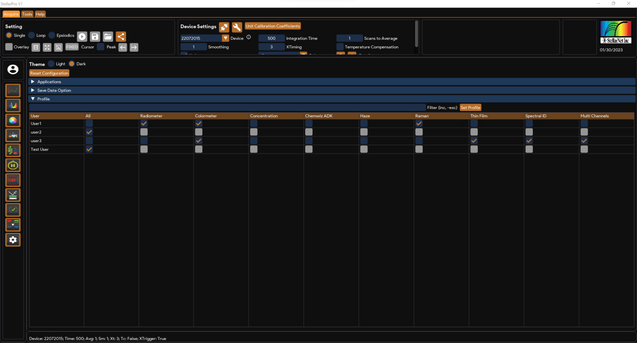Click the wrench device setup icon

coord(237,27)
